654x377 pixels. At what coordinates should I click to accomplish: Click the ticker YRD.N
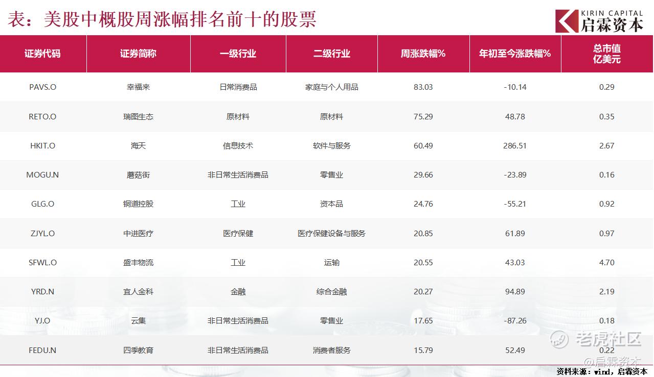pyautogui.click(x=42, y=292)
